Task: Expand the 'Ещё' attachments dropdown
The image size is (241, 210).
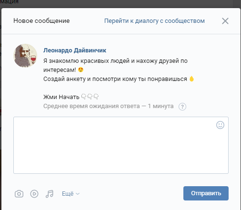Action: click(x=70, y=194)
